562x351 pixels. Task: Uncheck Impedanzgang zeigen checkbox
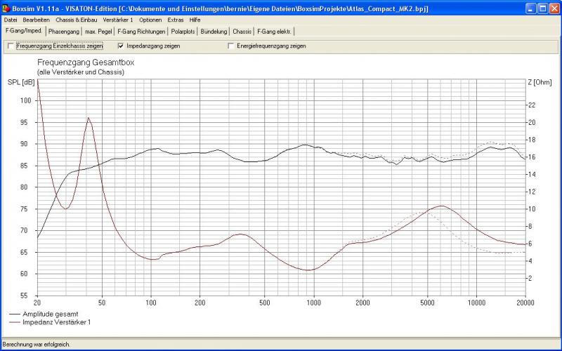coord(121,46)
